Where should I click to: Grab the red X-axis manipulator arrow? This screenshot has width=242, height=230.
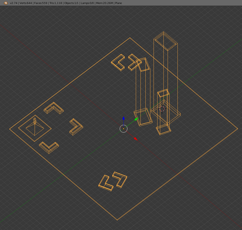(136, 138)
